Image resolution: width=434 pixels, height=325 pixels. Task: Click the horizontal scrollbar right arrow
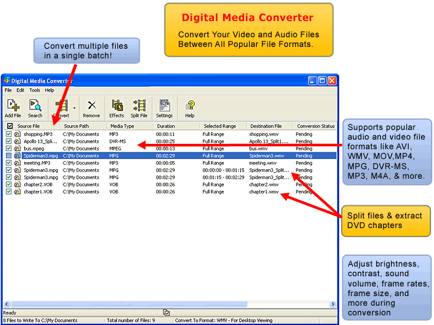[x=333, y=304]
